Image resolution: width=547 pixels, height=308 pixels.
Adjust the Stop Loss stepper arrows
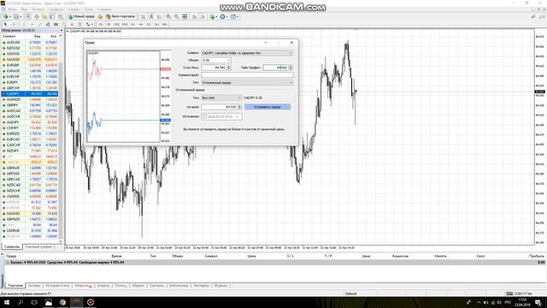[229, 68]
